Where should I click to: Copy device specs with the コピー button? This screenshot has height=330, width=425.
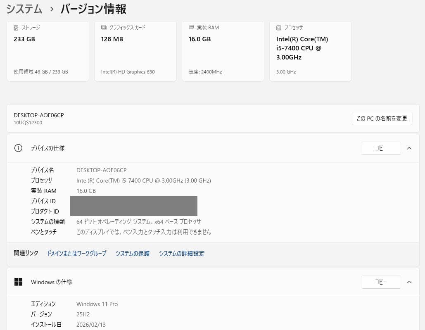pos(380,148)
